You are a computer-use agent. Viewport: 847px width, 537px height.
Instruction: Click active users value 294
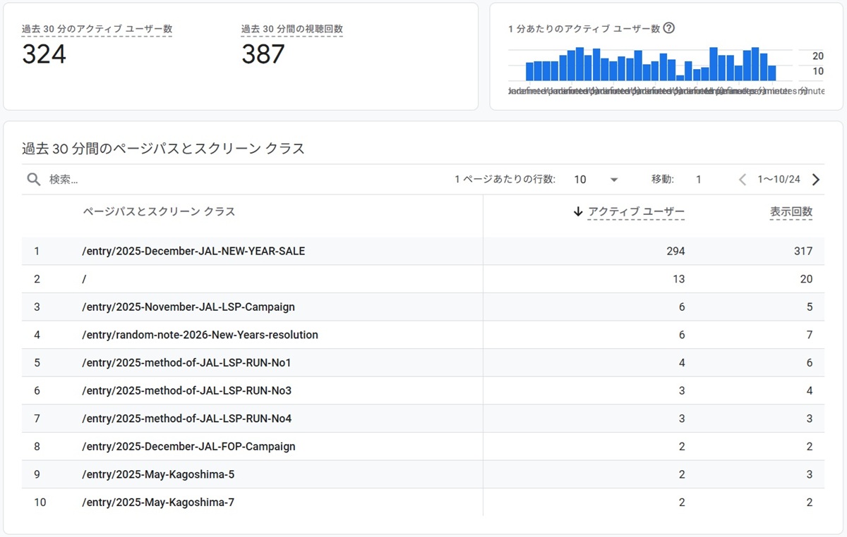pyautogui.click(x=675, y=251)
